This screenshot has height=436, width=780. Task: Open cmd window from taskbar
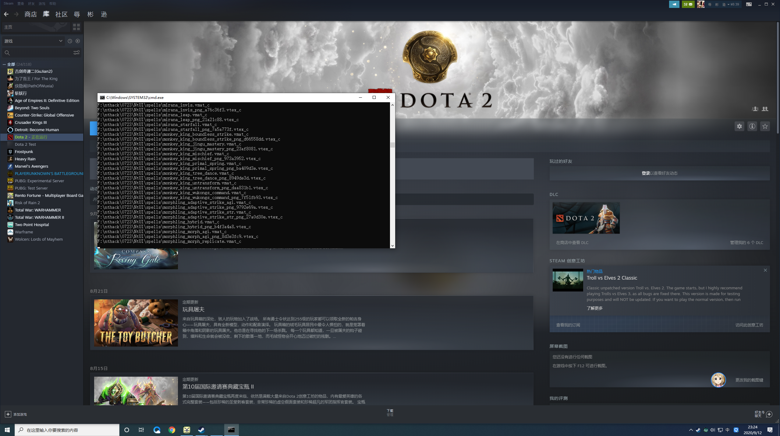tap(231, 430)
